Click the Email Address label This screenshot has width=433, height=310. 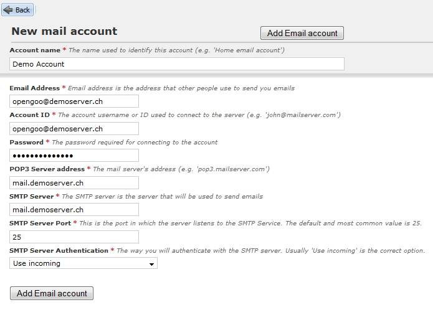pyautogui.click(x=34, y=88)
